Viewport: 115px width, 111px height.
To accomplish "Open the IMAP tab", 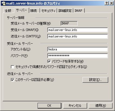I will tap(78, 11).
